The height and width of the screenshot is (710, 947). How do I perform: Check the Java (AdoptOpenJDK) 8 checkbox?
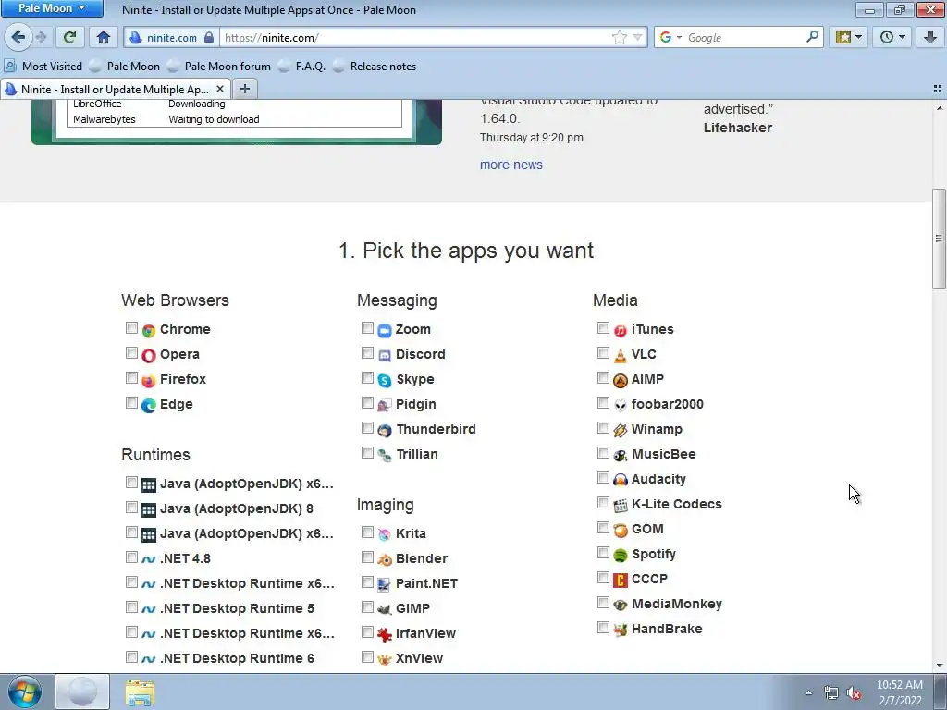pyautogui.click(x=131, y=508)
